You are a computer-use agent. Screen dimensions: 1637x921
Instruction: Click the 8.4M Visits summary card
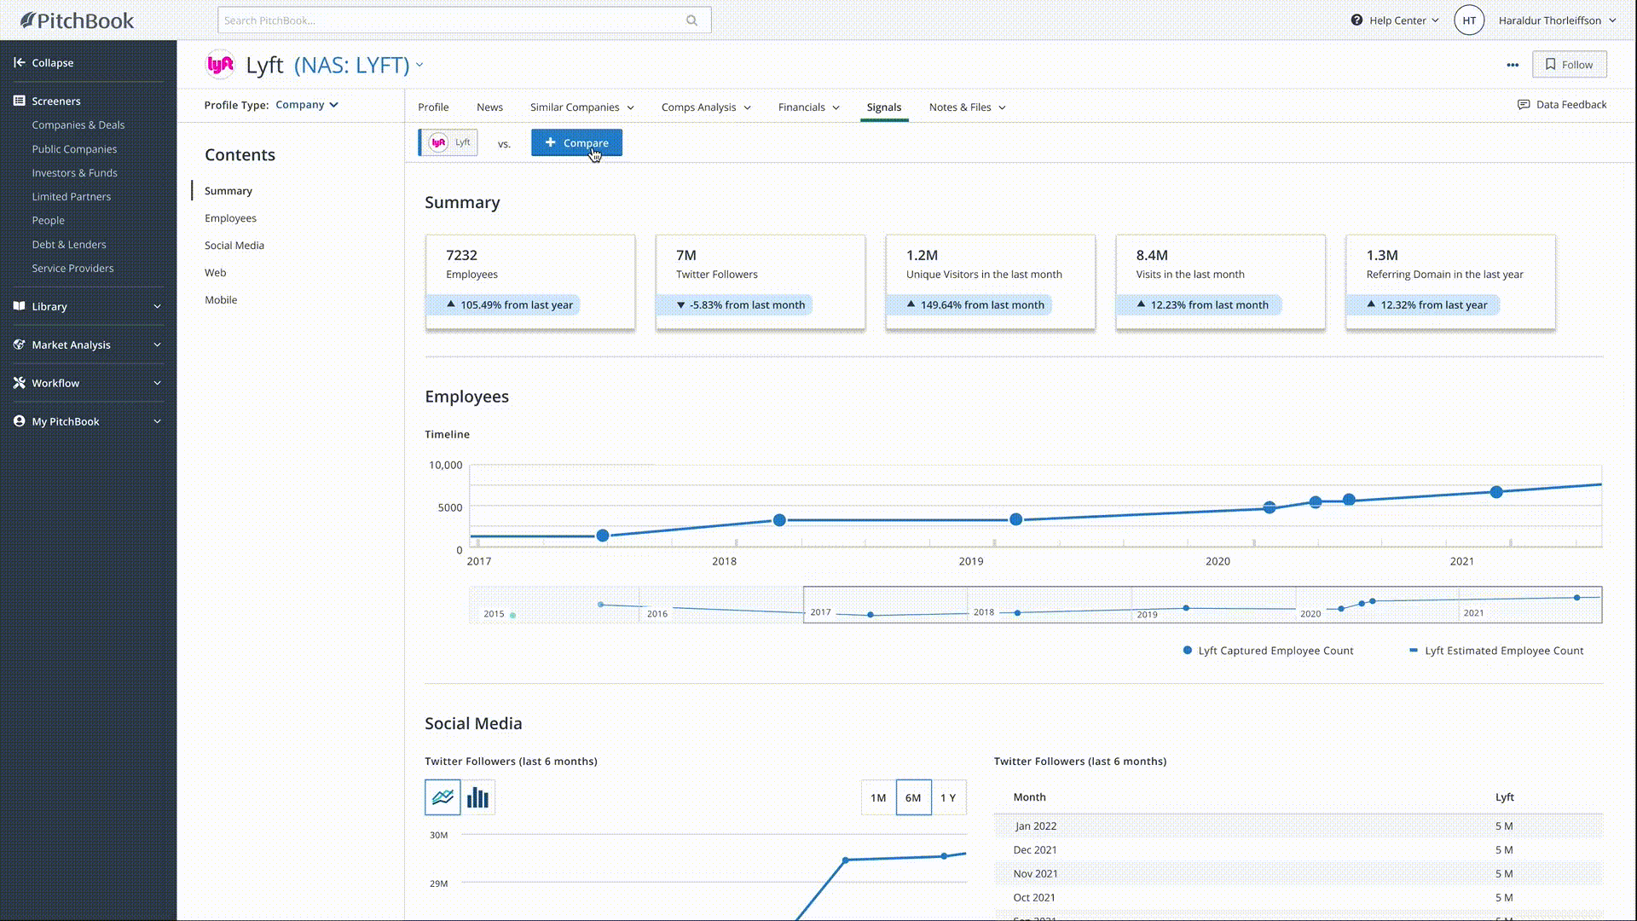point(1221,282)
